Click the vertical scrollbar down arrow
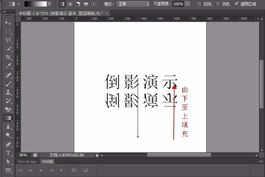Screen dimensions: 265x177 [262, 150]
